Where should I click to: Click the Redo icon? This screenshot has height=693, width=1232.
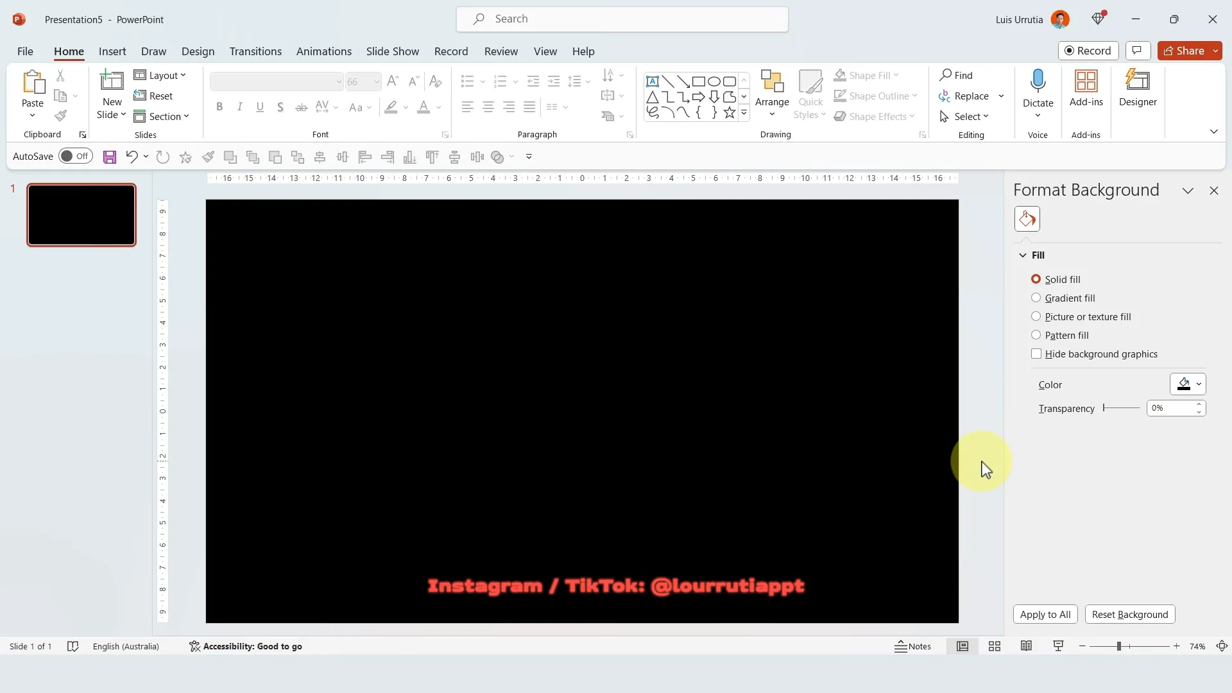(x=163, y=157)
